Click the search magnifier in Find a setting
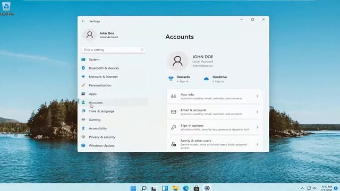Viewport: 340px width, 191px height. tap(142, 50)
